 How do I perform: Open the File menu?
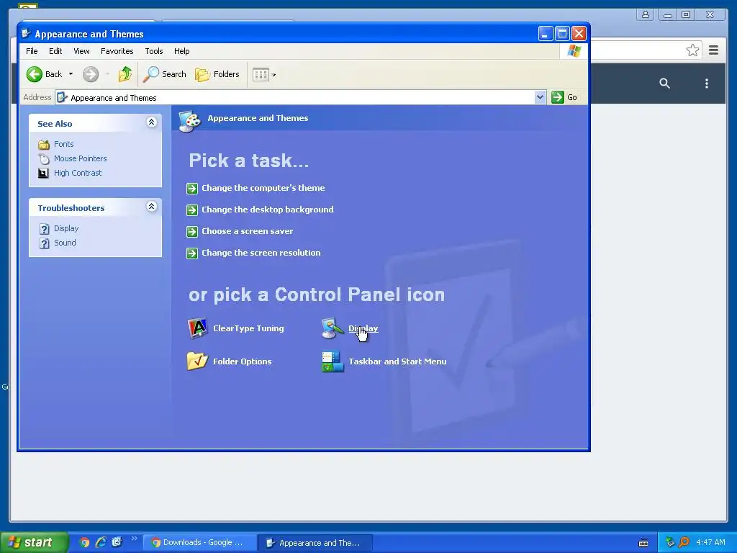click(32, 51)
